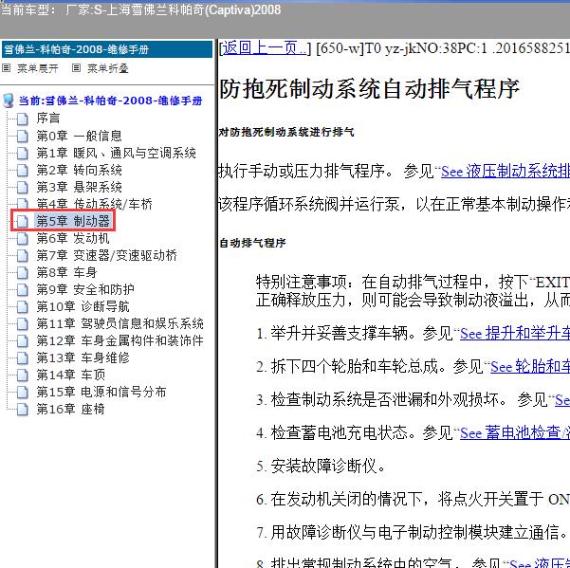Open 第10章 诊断导航
The width and height of the screenshot is (570, 568).
coord(83,306)
